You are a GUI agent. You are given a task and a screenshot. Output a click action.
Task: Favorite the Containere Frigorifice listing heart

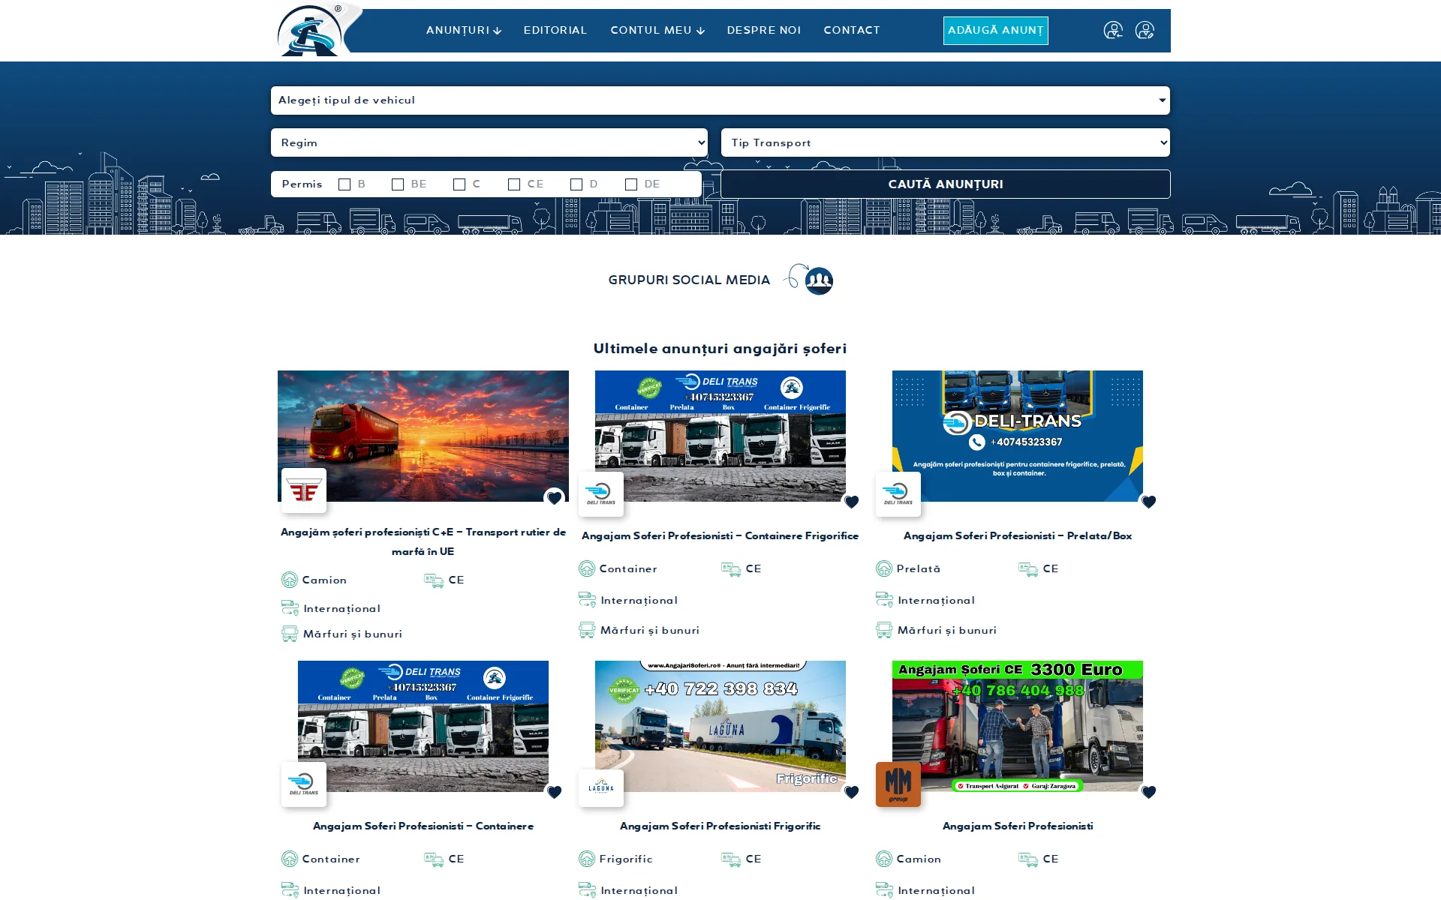pos(851,502)
